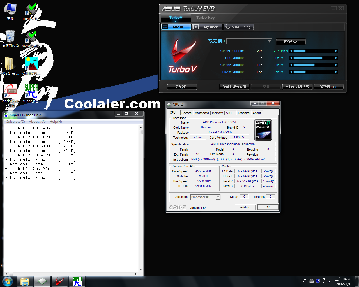Open the SPD tab in CPU-Z
The image size is (359, 287).
pos(229,113)
